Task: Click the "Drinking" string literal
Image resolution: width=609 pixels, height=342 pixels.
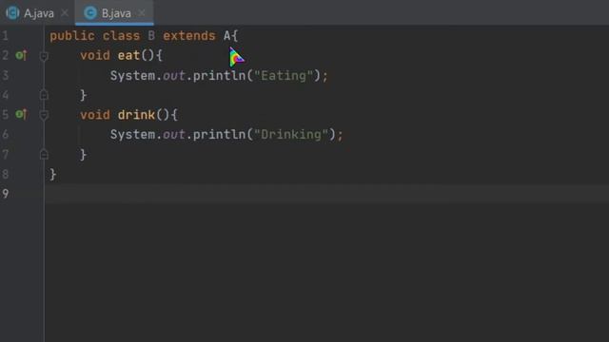Action: pyautogui.click(x=291, y=135)
